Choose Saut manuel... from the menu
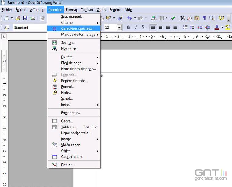The image size is (232, 187). (x=74, y=16)
